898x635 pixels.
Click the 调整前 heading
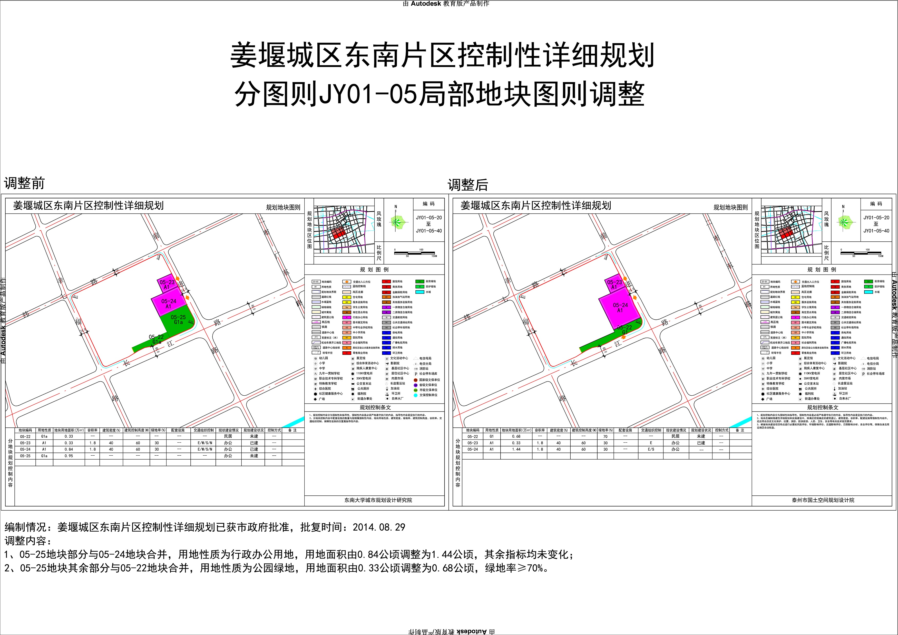24,183
